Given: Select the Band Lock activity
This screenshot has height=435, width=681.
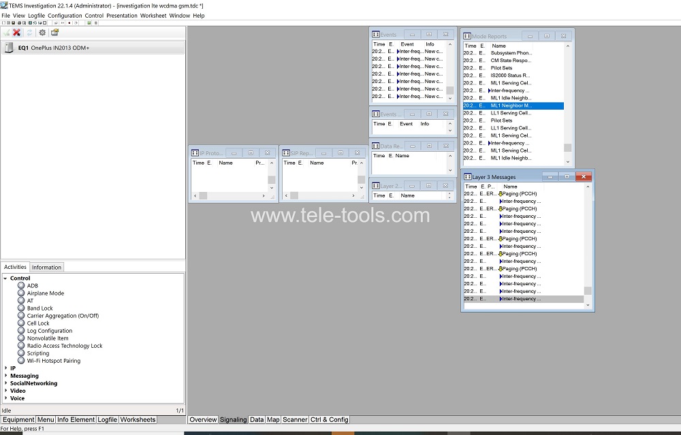Looking at the screenshot, I should [39, 308].
